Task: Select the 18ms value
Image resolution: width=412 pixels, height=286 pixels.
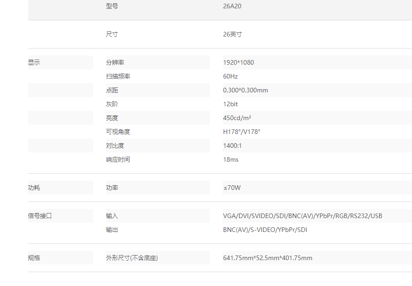Action: (x=231, y=159)
